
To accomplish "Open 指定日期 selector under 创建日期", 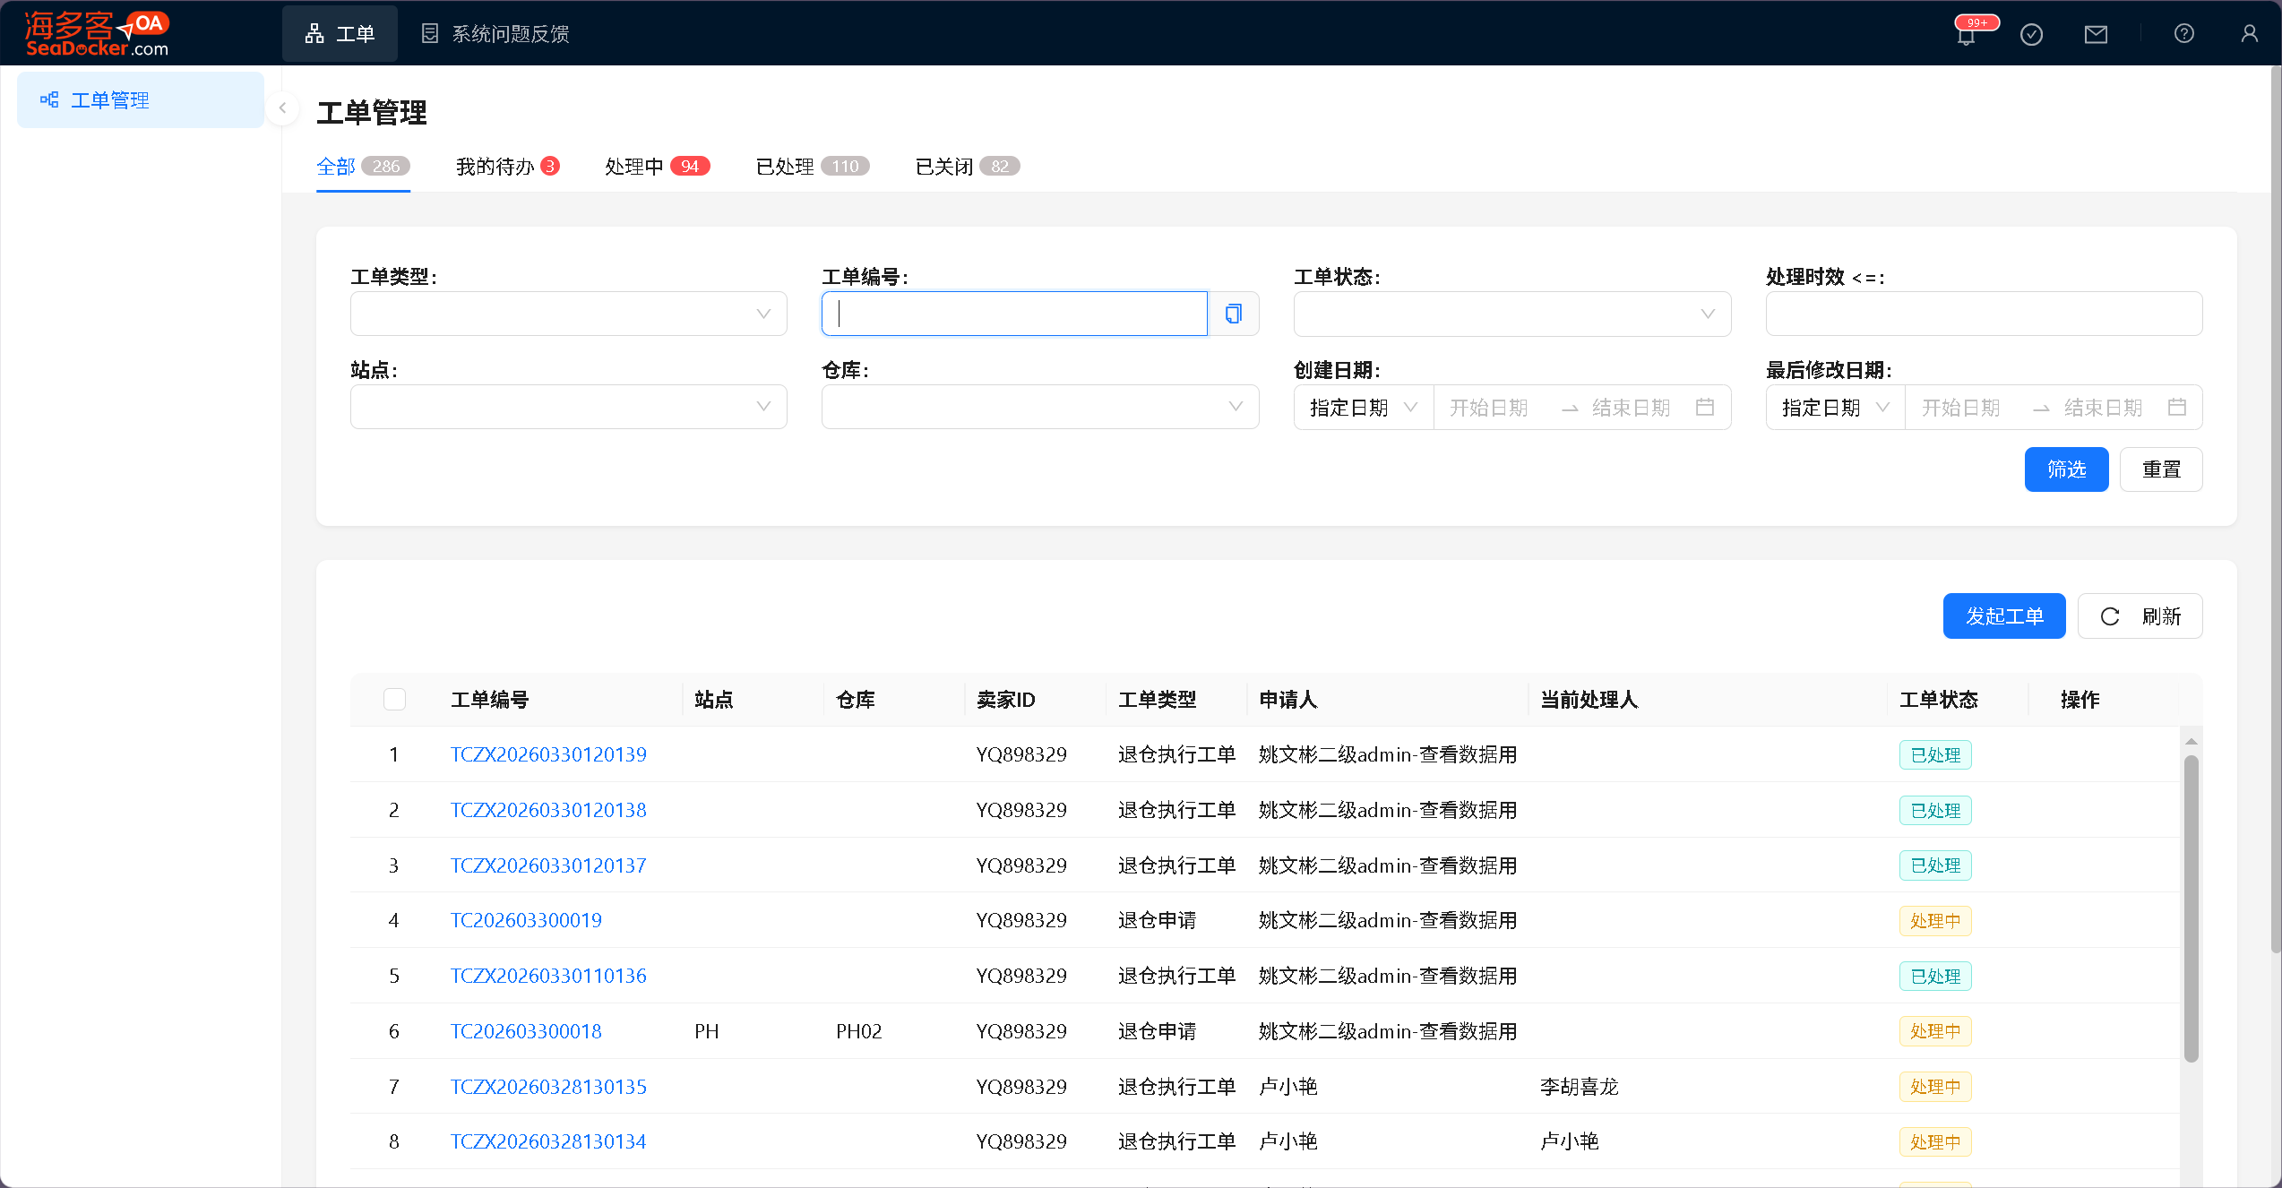I will point(1363,408).
